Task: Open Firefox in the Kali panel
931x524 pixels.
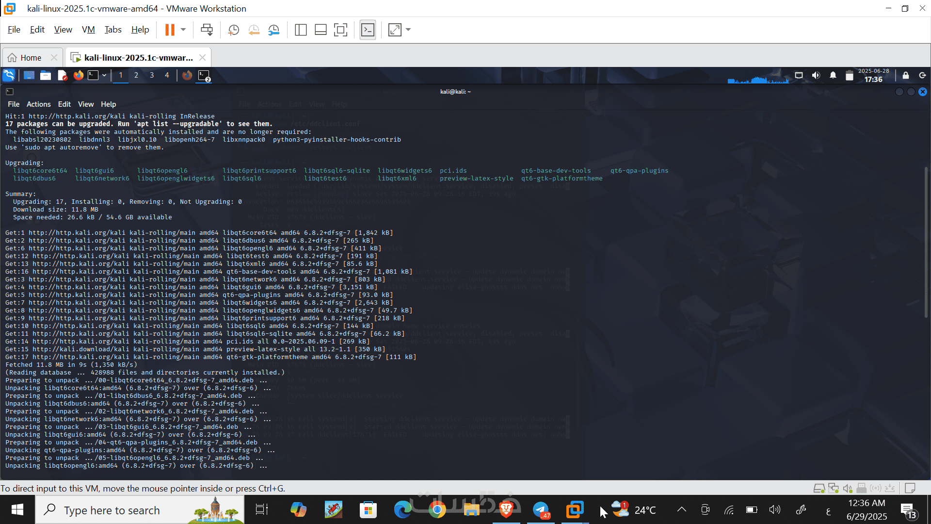Action: click(x=78, y=75)
